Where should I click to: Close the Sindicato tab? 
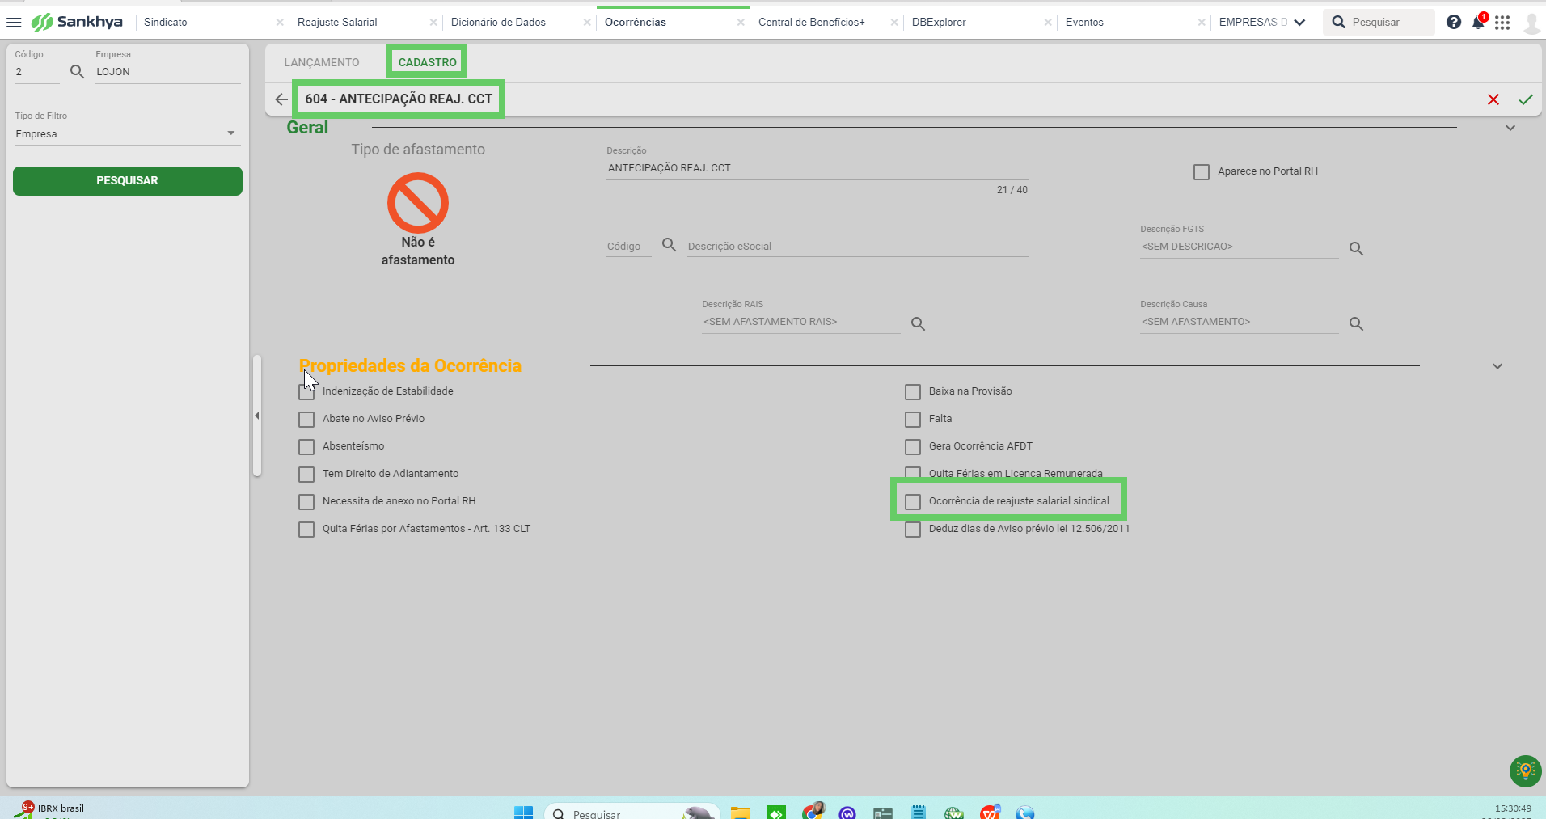[280, 23]
